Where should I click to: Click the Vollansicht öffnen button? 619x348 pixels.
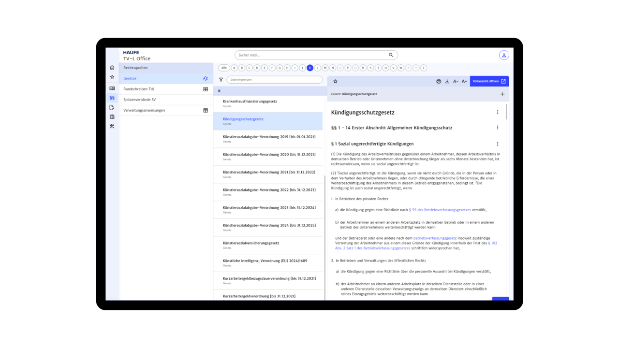point(489,81)
